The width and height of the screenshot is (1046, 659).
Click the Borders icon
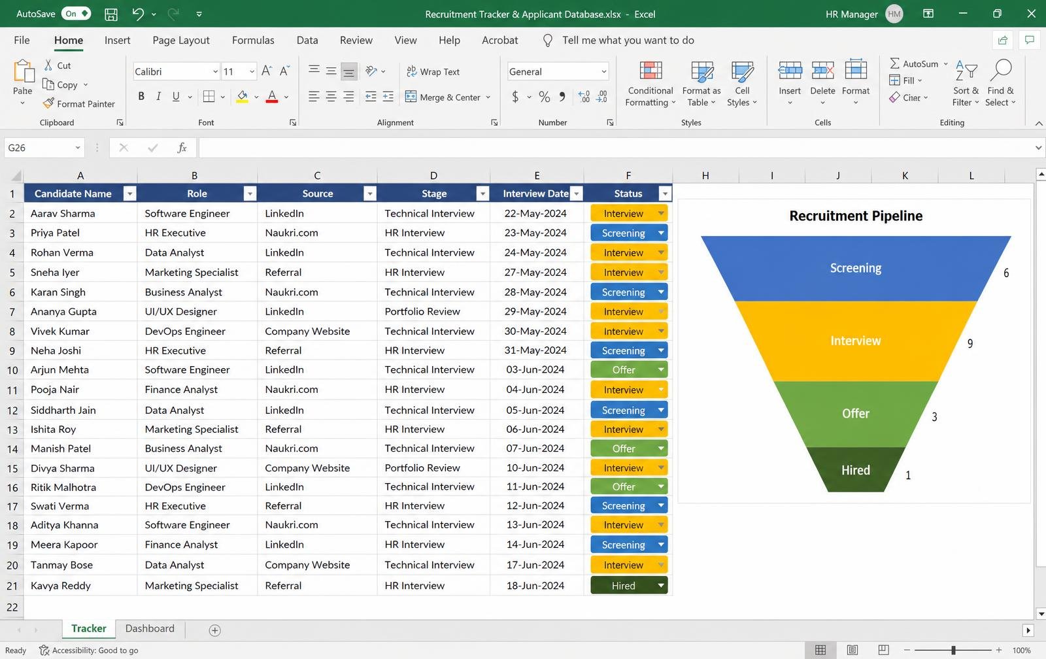tap(209, 97)
